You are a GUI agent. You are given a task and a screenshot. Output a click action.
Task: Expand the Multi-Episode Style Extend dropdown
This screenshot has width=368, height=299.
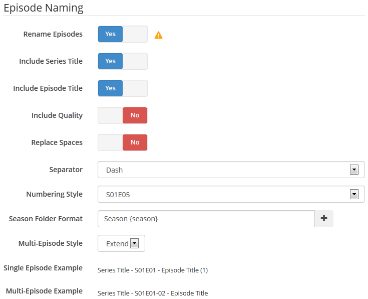tap(121, 243)
